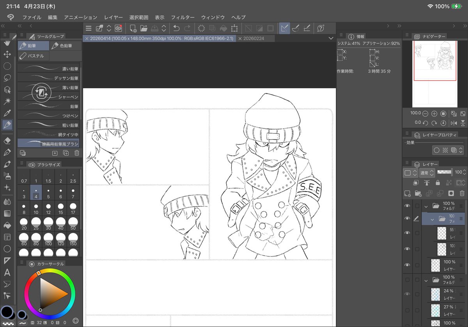Toggle Snap to Ruler in the command bar

pyautogui.click(x=285, y=28)
